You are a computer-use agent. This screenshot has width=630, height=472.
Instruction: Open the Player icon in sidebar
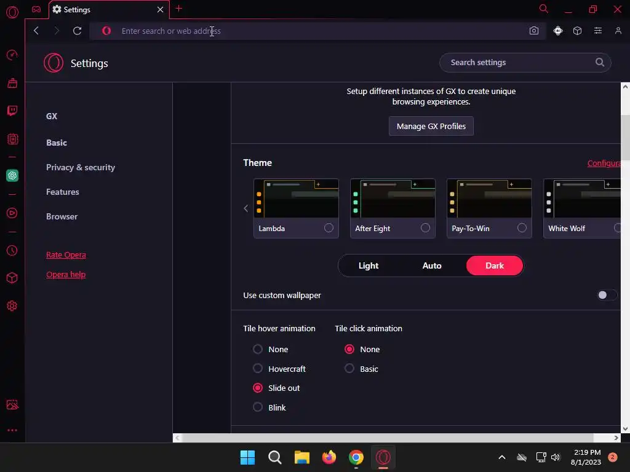click(x=12, y=213)
